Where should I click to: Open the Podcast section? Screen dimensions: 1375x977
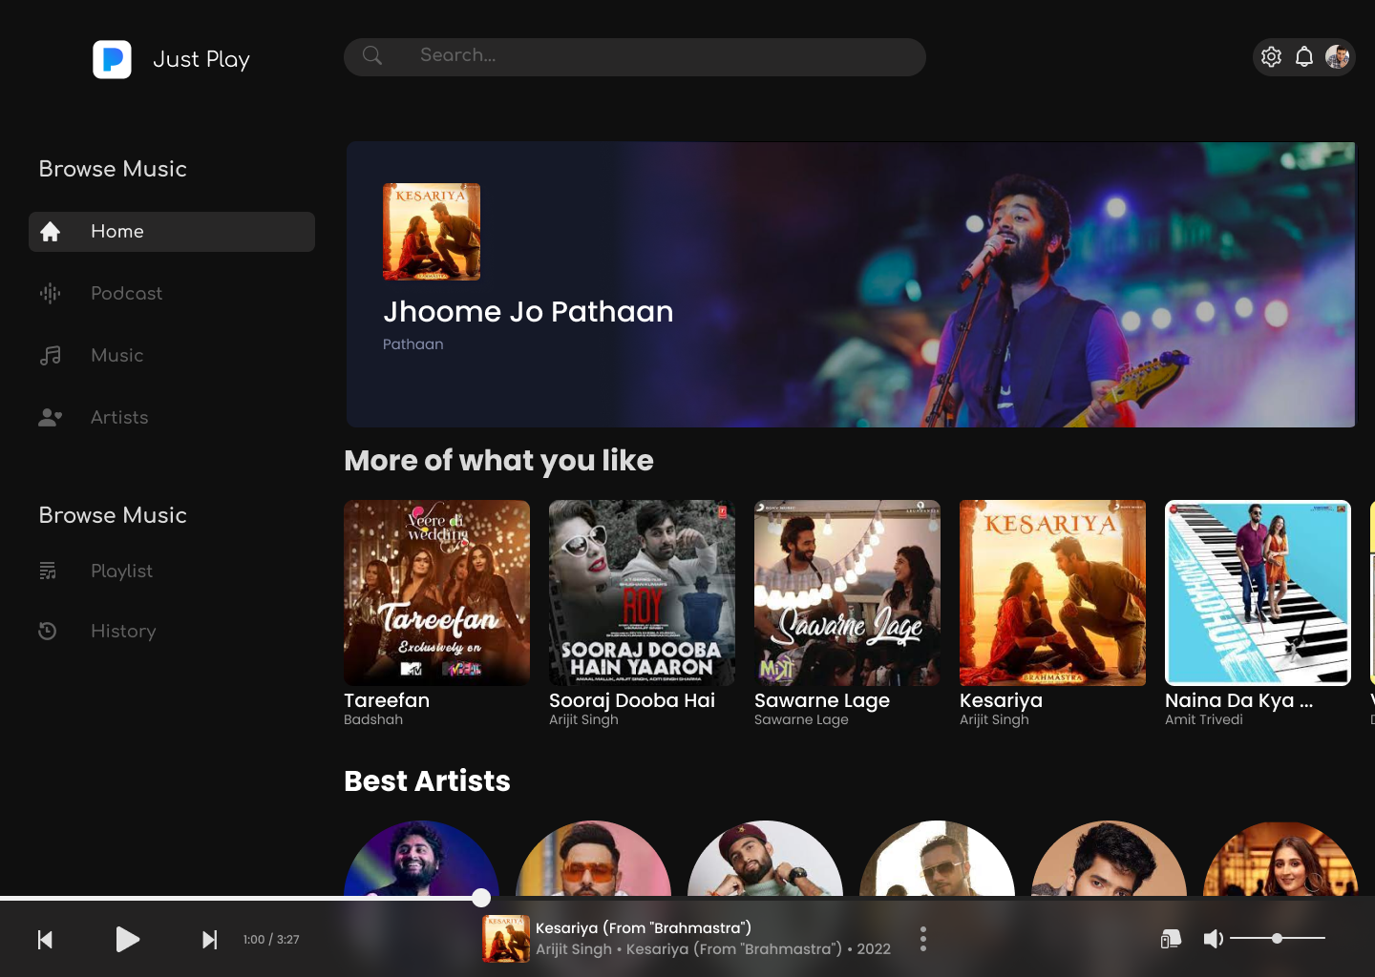pos(126,294)
